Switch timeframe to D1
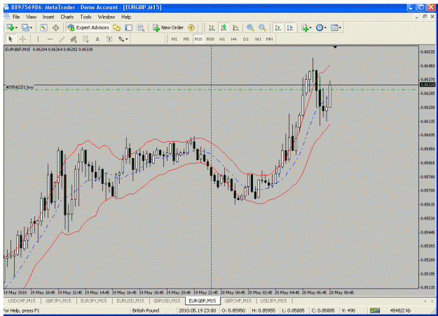This screenshot has height=316, width=438. tap(246, 39)
